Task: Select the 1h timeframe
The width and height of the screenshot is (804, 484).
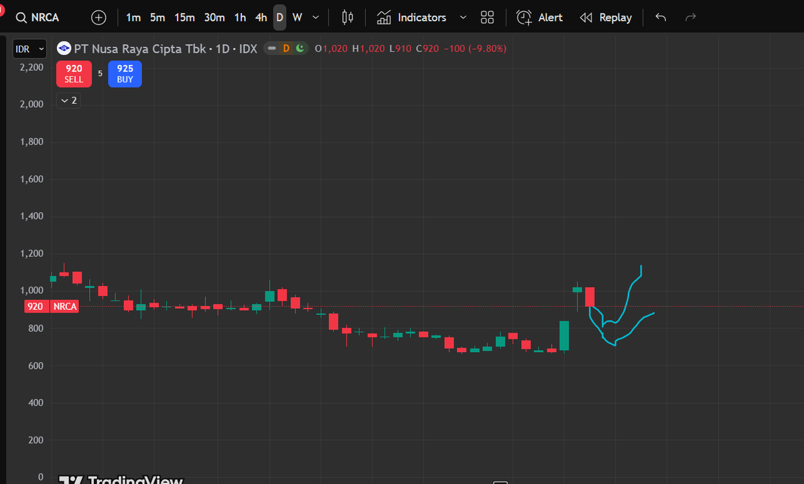Action: [240, 17]
